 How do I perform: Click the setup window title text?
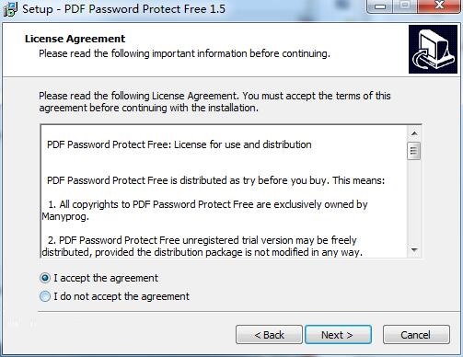point(124,9)
